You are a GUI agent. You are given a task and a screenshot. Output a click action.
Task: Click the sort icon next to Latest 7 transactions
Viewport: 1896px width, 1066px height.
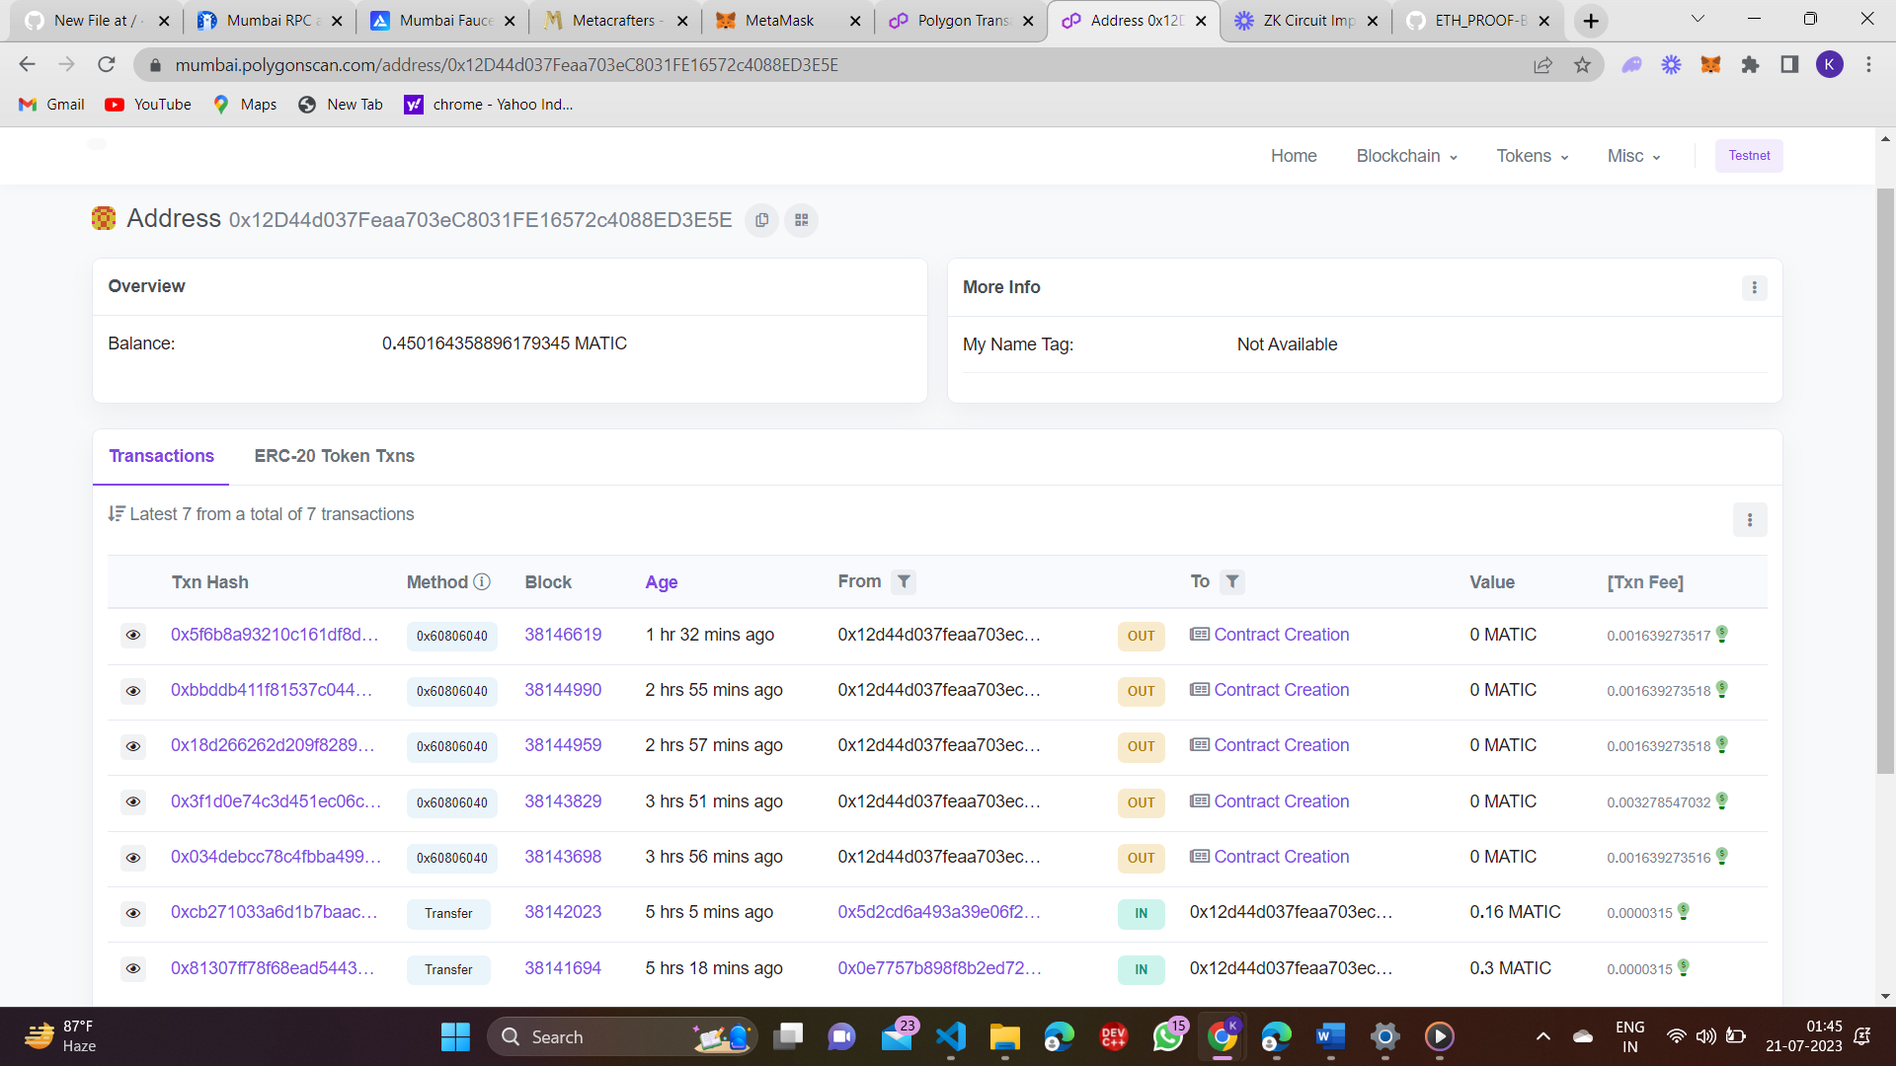pos(117,513)
